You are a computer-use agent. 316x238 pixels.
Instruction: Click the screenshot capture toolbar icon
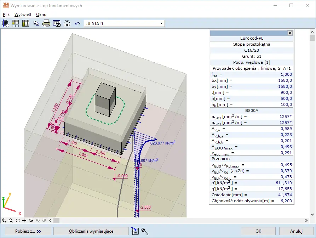pos(57,24)
